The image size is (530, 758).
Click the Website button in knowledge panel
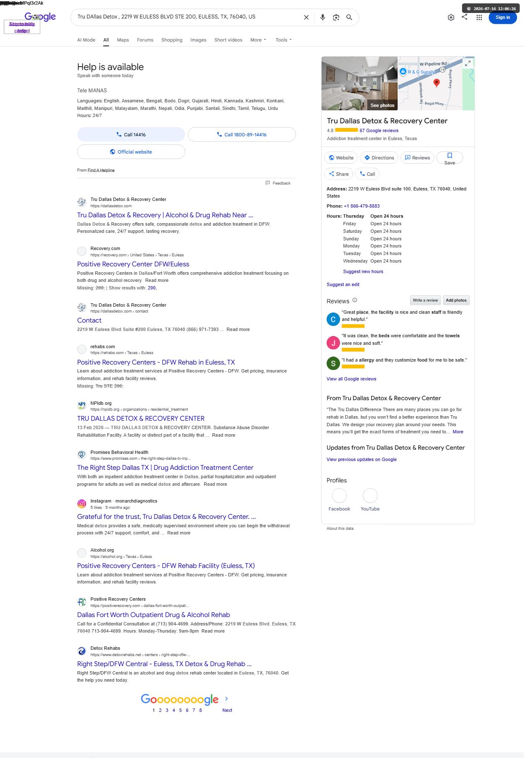(341, 158)
